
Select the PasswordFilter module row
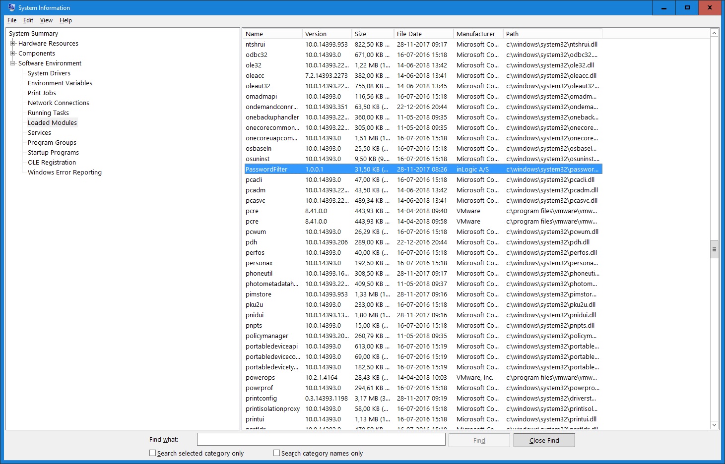coord(266,170)
